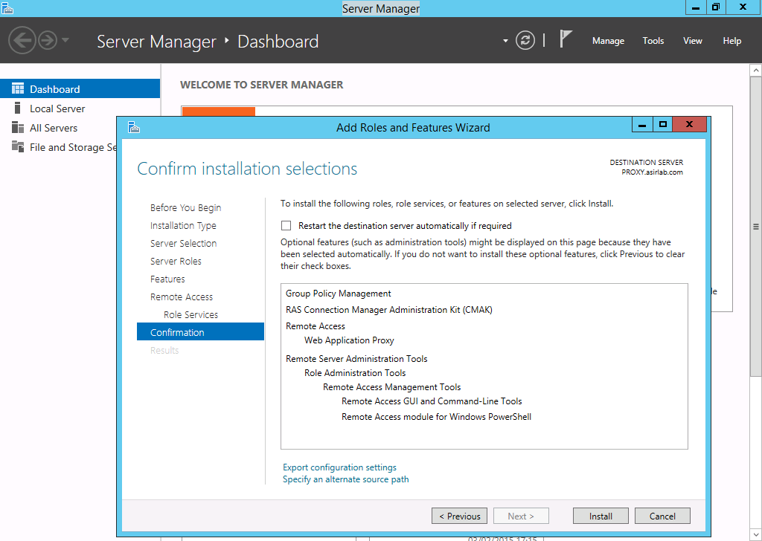The image size is (762, 541).
Task: Open the Help menu
Action: [x=732, y=41]
